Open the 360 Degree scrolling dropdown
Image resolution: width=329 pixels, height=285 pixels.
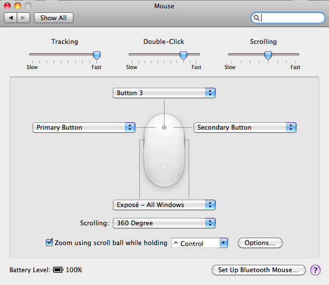(x=164, y=223)
